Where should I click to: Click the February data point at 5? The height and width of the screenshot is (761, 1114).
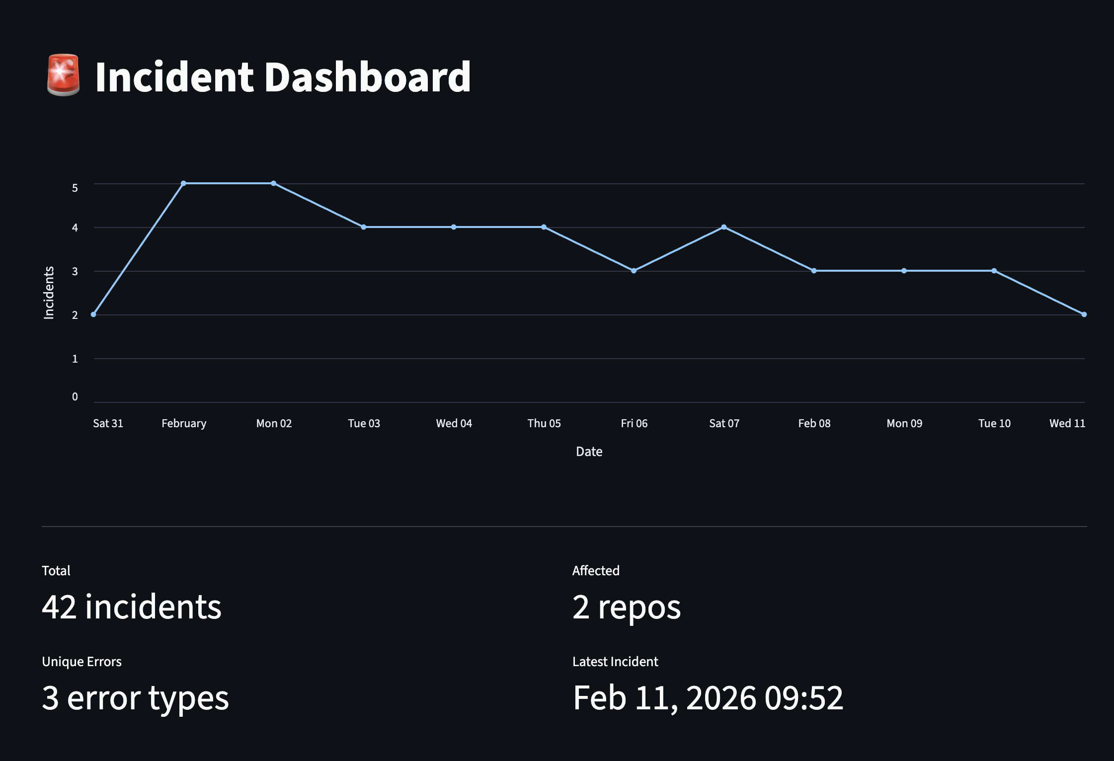point(183,183)
